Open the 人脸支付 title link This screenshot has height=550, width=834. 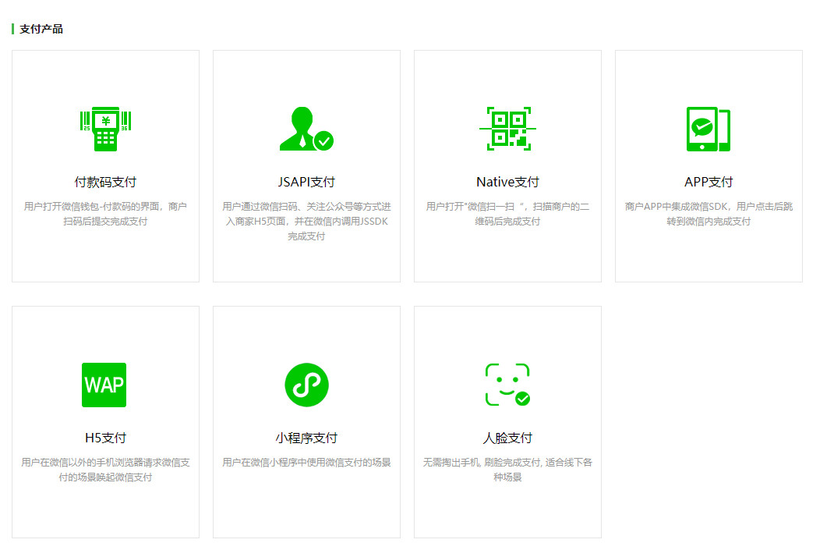(507, 438)
